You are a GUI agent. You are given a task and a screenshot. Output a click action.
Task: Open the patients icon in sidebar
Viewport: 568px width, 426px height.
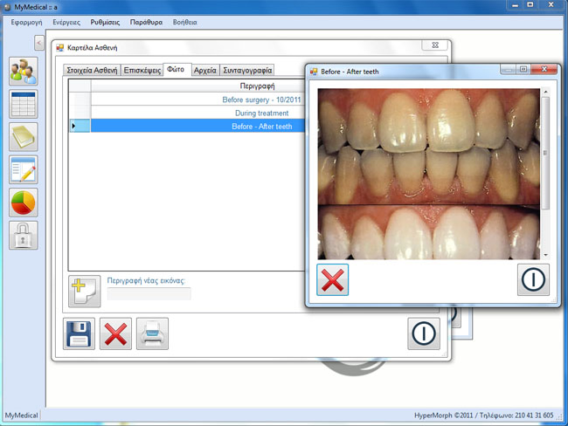click(23, 71)
